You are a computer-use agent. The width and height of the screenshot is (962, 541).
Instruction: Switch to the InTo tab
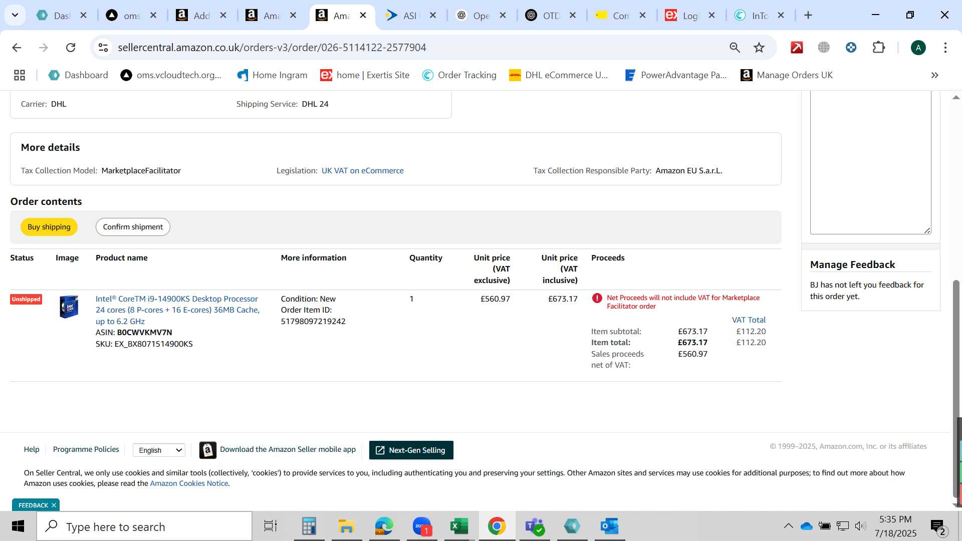760,16
